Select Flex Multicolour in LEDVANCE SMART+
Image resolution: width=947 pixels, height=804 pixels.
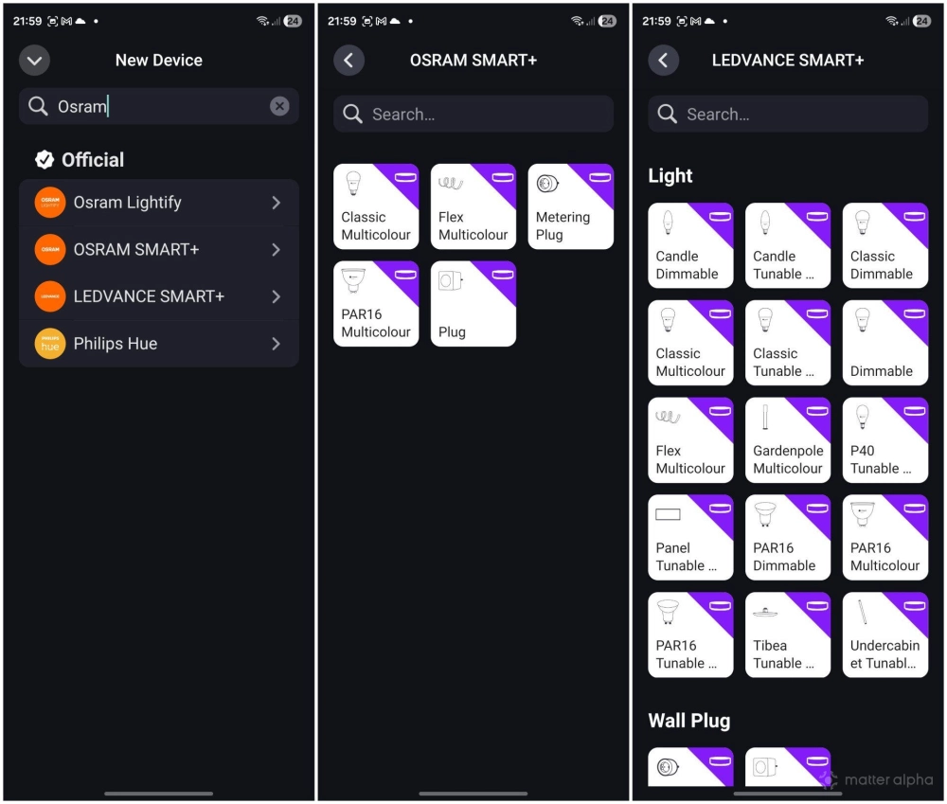[x=691, y=439]
